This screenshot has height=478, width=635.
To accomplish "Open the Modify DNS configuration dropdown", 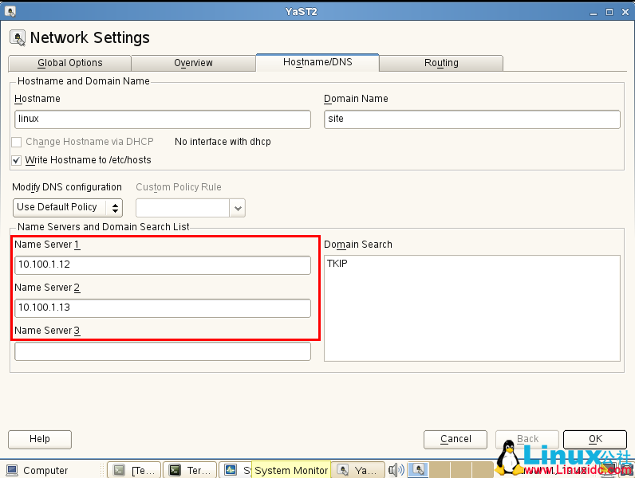I will [68, 207].
